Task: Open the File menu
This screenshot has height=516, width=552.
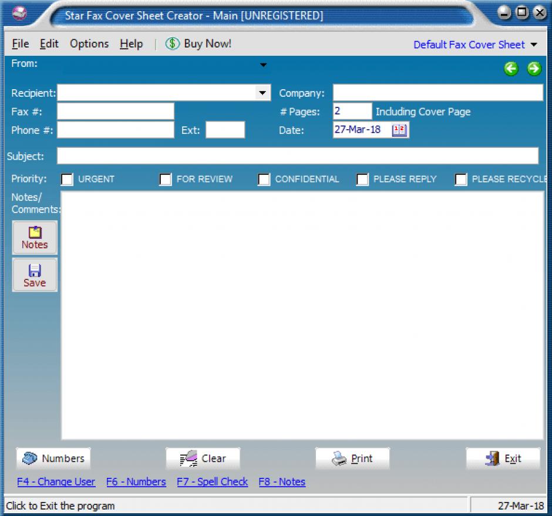Action: (21, 43)
